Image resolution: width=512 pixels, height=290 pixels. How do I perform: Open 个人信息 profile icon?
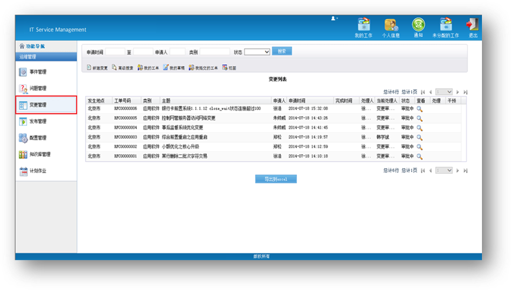click(x=391, y=27)
